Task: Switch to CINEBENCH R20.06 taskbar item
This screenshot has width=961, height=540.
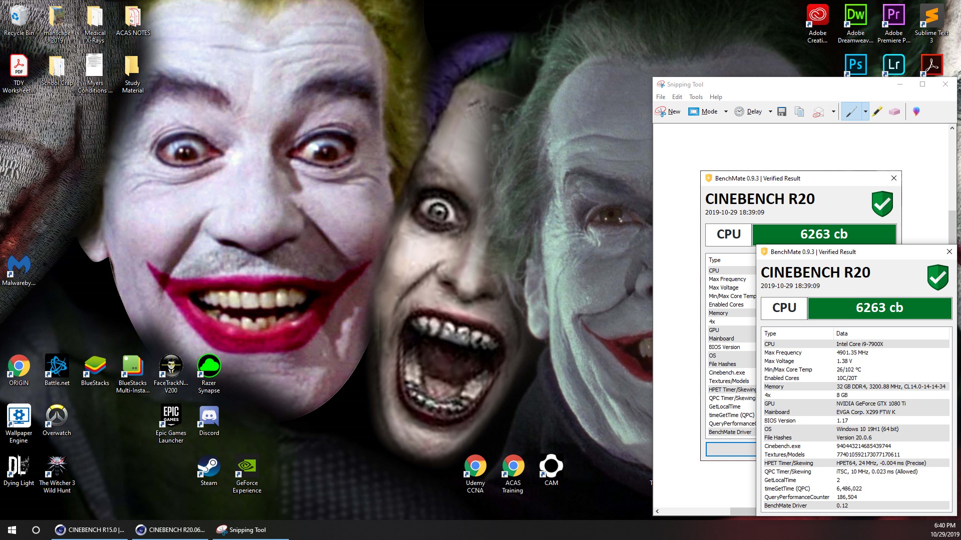Action: (171, 530)
